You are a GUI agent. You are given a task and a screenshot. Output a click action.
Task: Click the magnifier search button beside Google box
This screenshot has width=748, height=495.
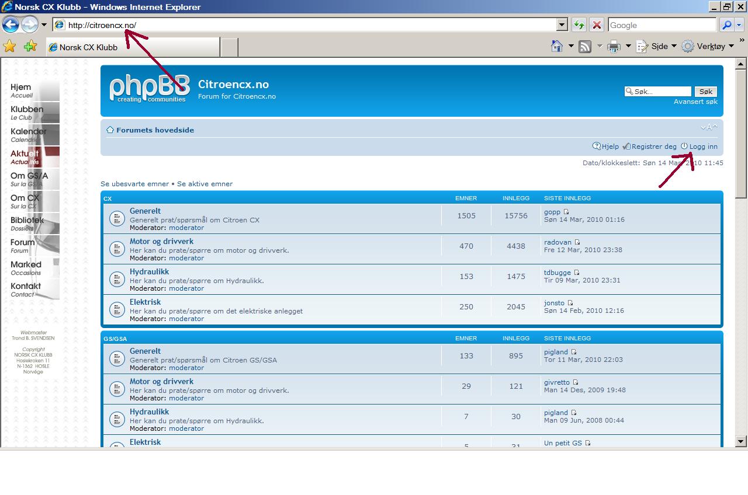coord(726,25)
